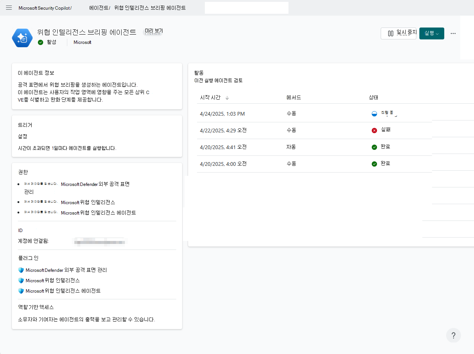
Task: Click 수동 method in the 4/22/2025 row
Action: tap(291, 131)
